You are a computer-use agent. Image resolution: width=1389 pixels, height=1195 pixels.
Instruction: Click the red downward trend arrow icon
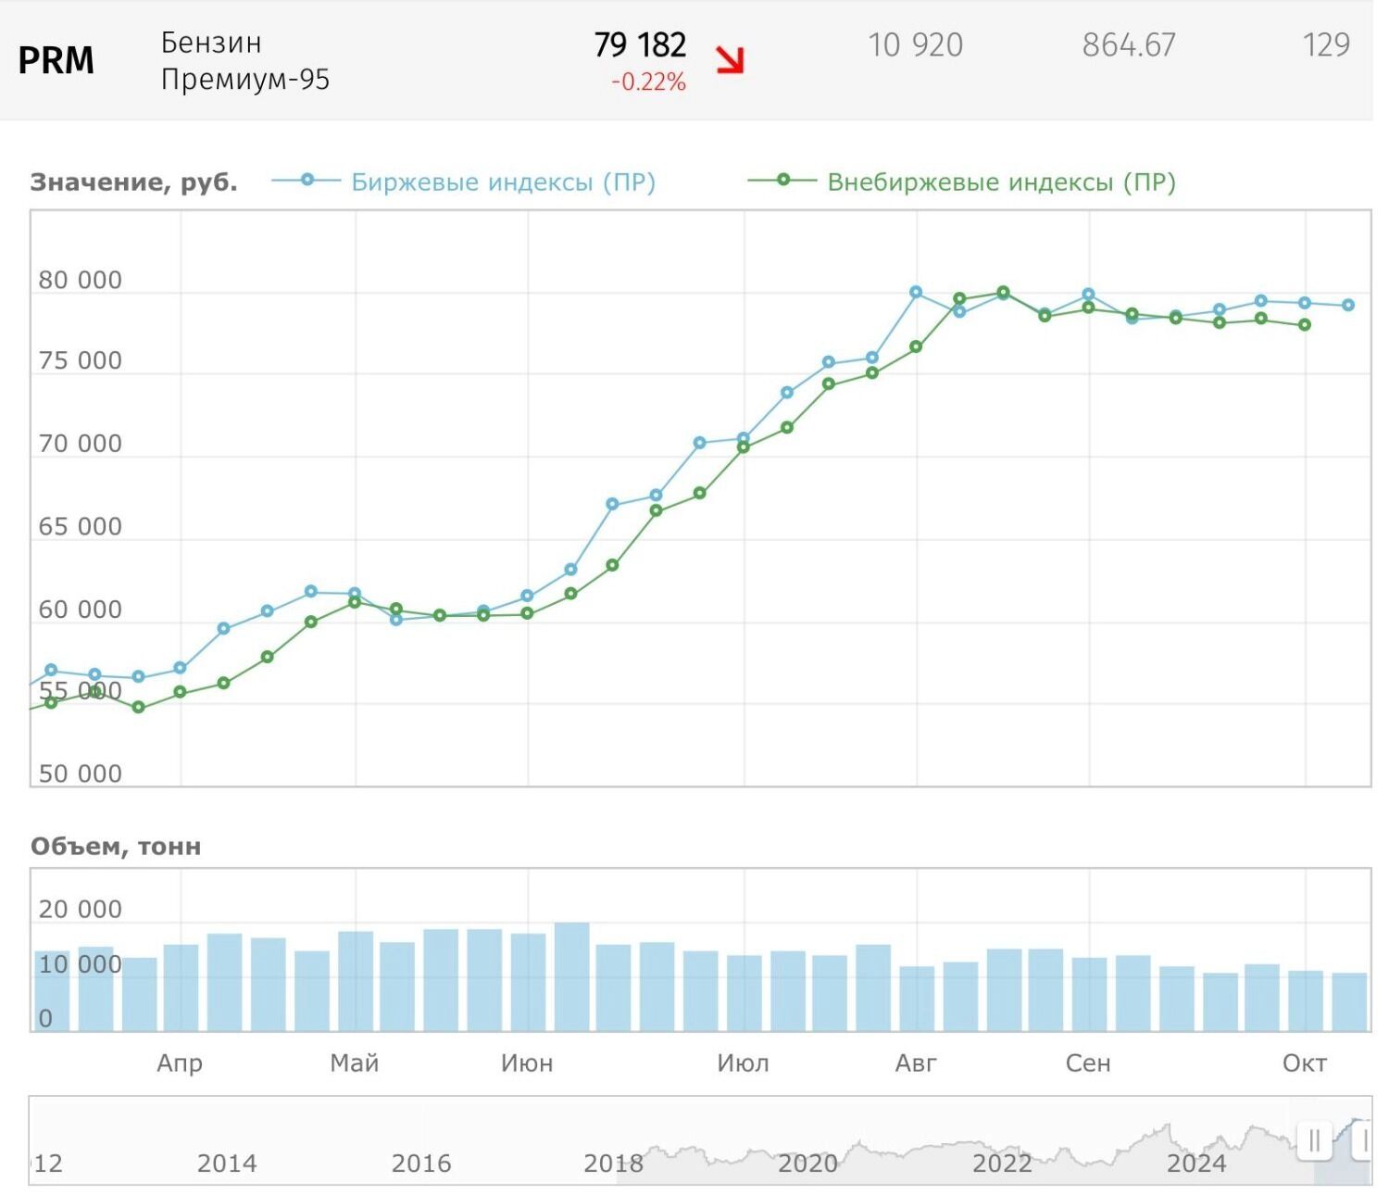coord(730,60)
